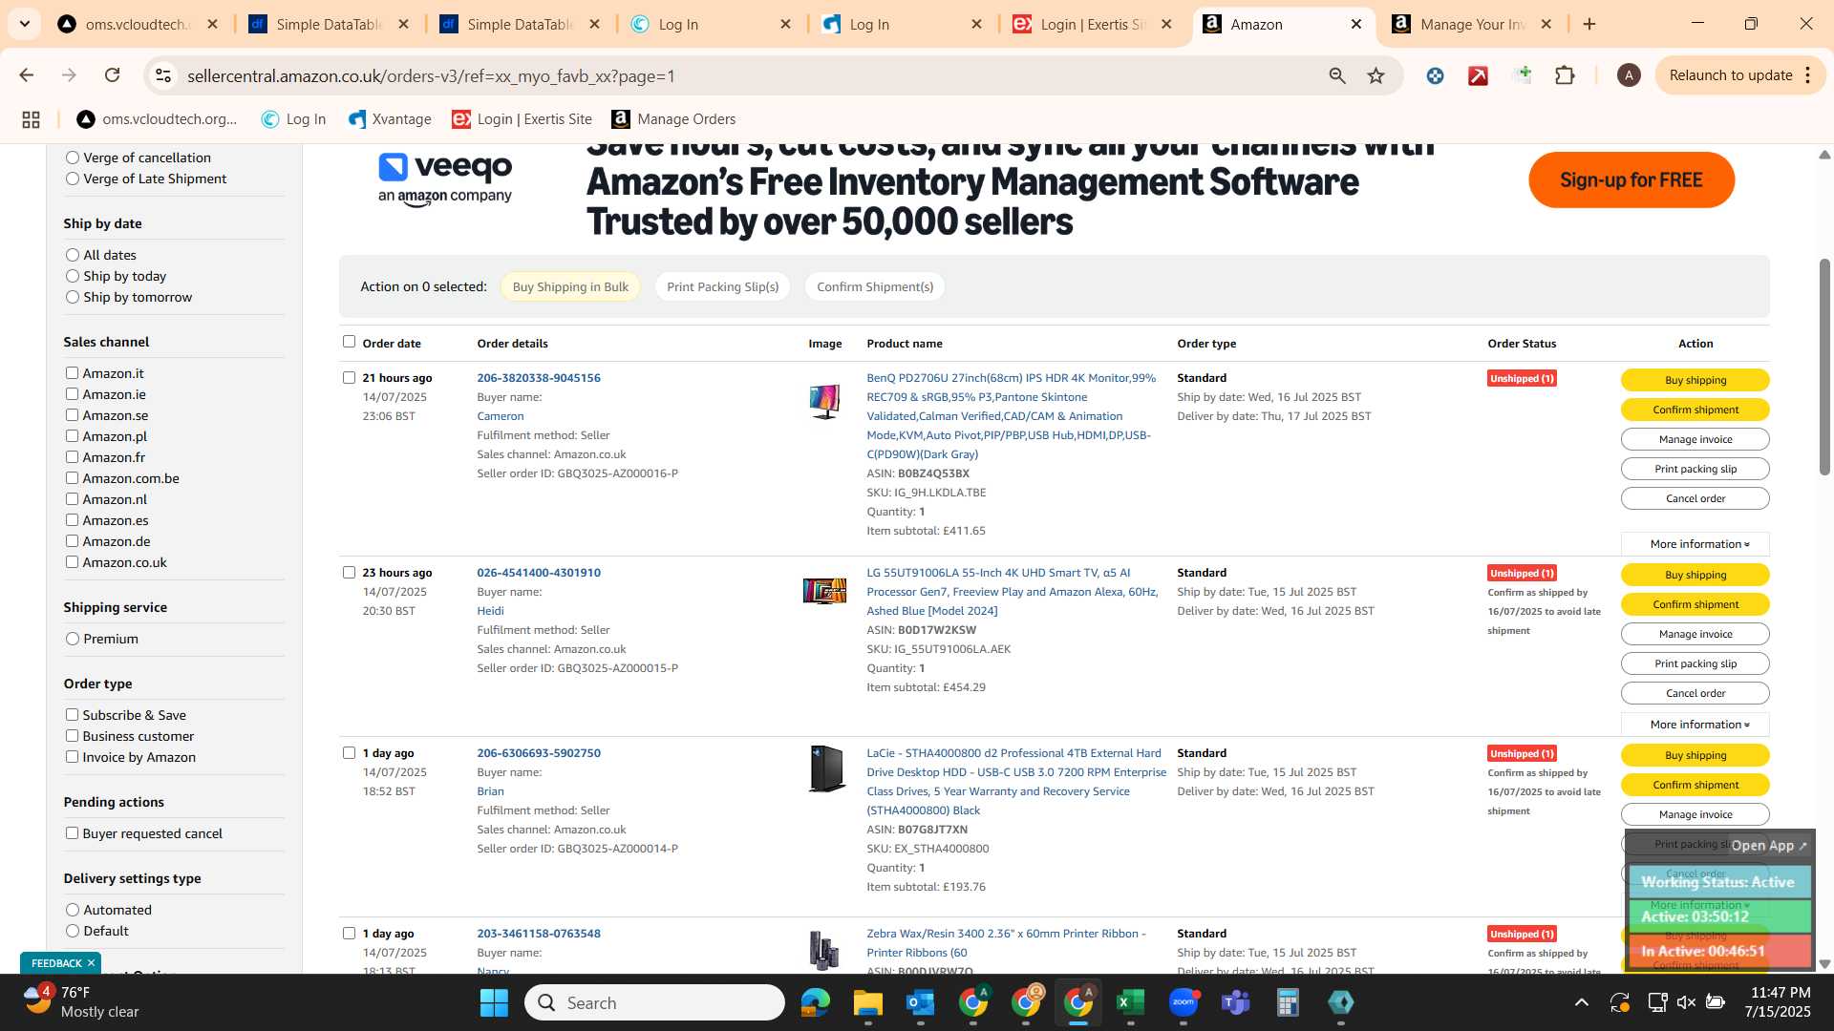Select Ship by today radio button

tap(73, 276)
